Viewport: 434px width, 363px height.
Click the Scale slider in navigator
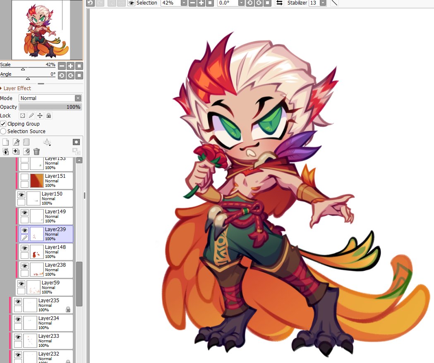[x=28, y=67]
